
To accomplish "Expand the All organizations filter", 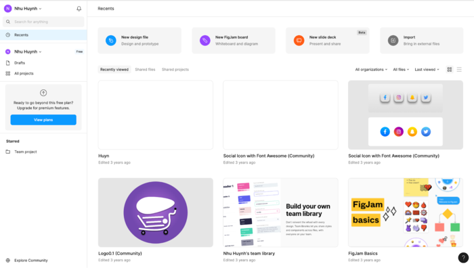I will click(371, 70).
